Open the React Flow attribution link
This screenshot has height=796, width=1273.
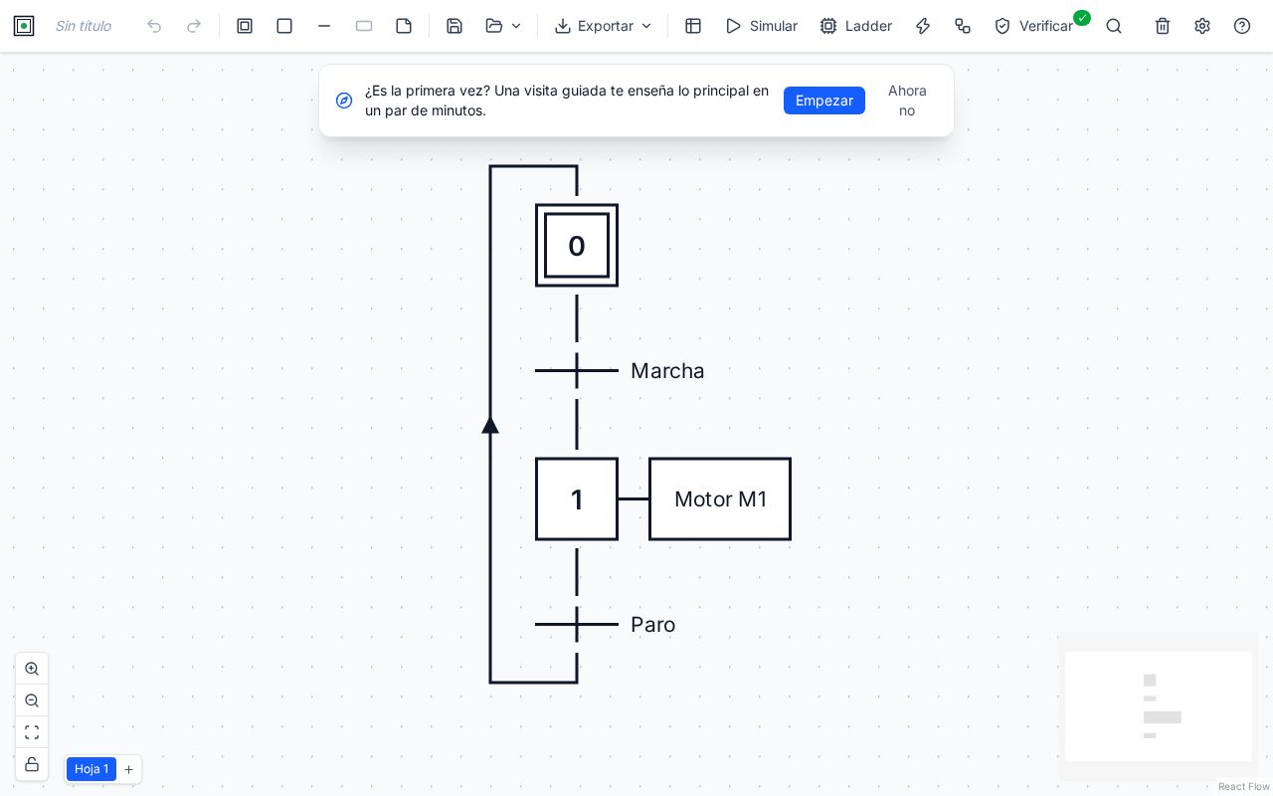click(x=1244, y=787)
